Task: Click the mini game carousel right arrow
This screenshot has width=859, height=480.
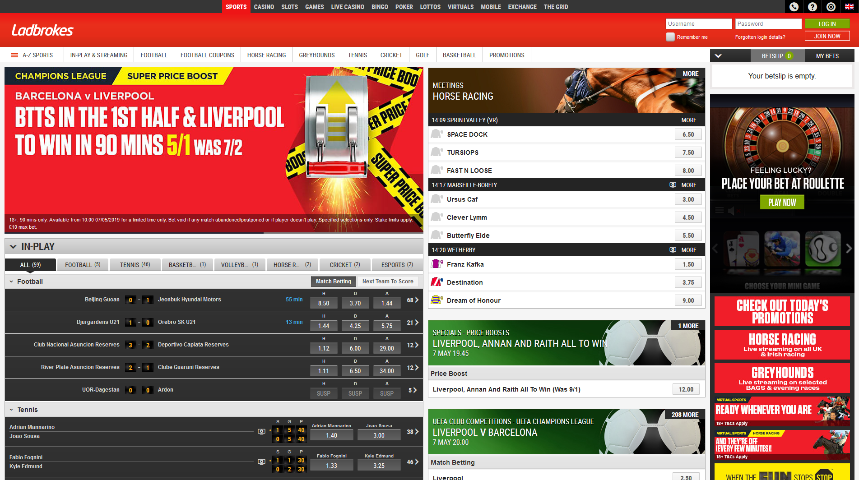Action: (849, 248)
